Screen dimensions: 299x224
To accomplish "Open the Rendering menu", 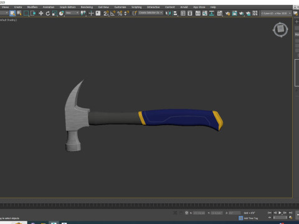I will pyautogui.click(x=87, y=7).
